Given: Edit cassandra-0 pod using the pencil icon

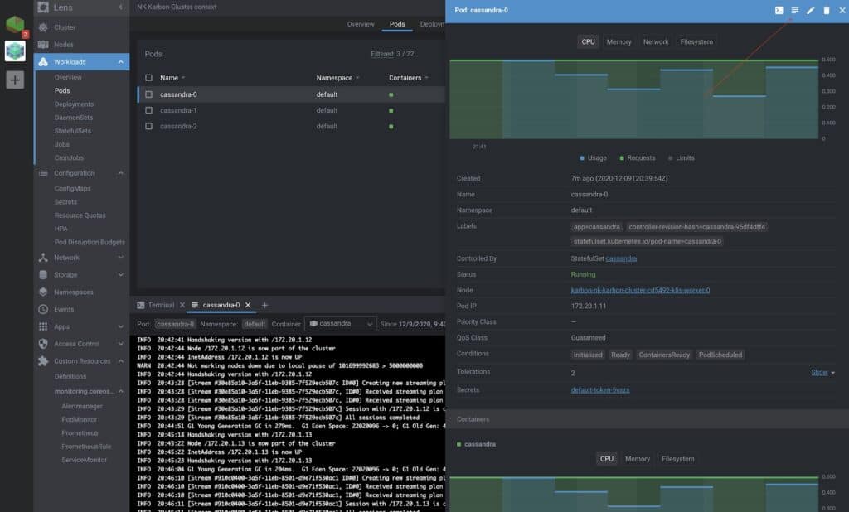Looking at the screenshot, I should 809,10.
